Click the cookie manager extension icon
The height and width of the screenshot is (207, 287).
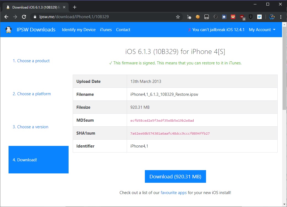coord(198,17)
